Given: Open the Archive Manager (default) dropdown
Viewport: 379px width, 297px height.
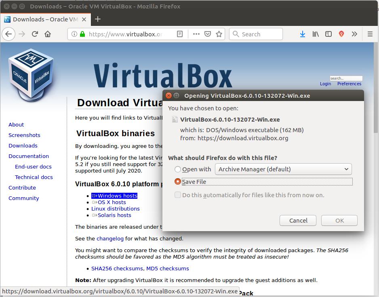Looking at the screenshot, I should point(283,169).
